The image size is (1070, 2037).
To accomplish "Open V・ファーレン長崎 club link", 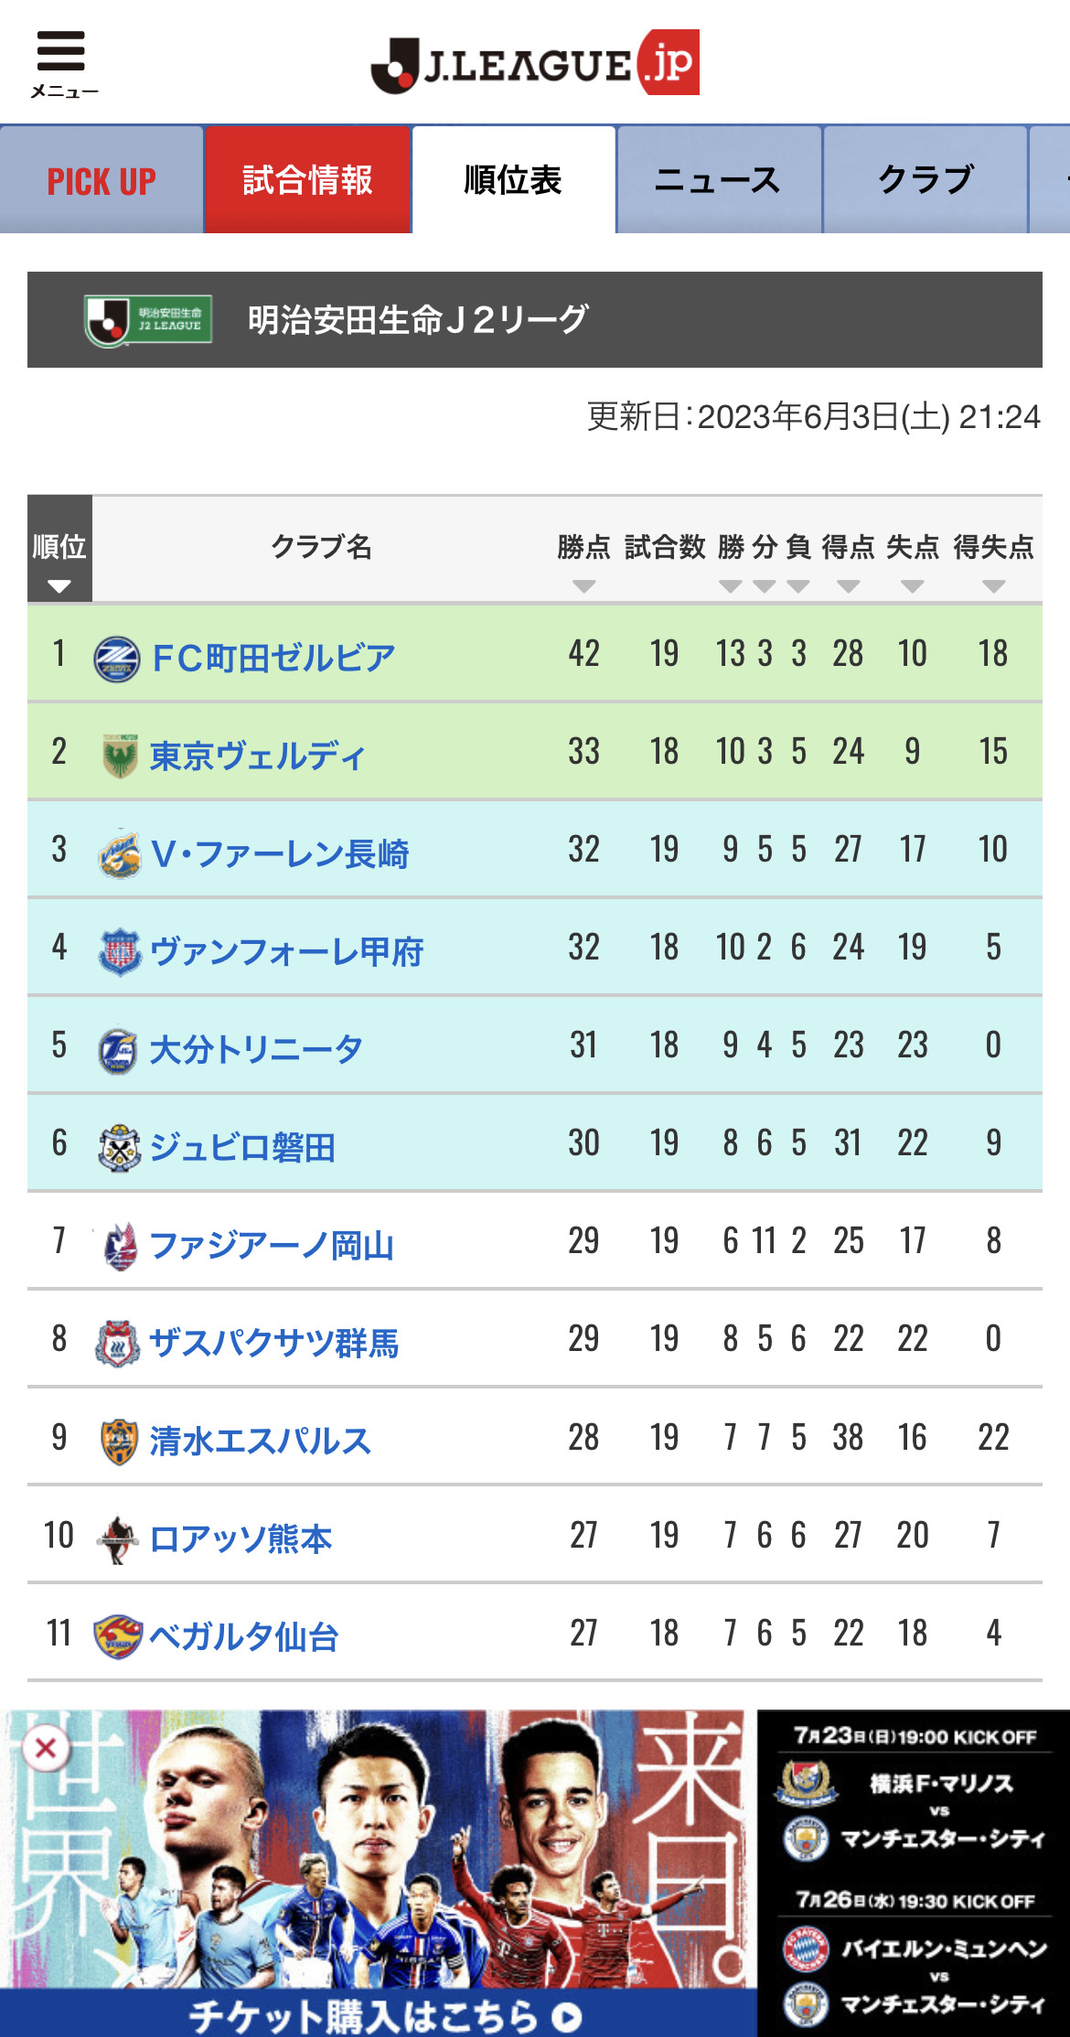I will (x=280, y=854).
